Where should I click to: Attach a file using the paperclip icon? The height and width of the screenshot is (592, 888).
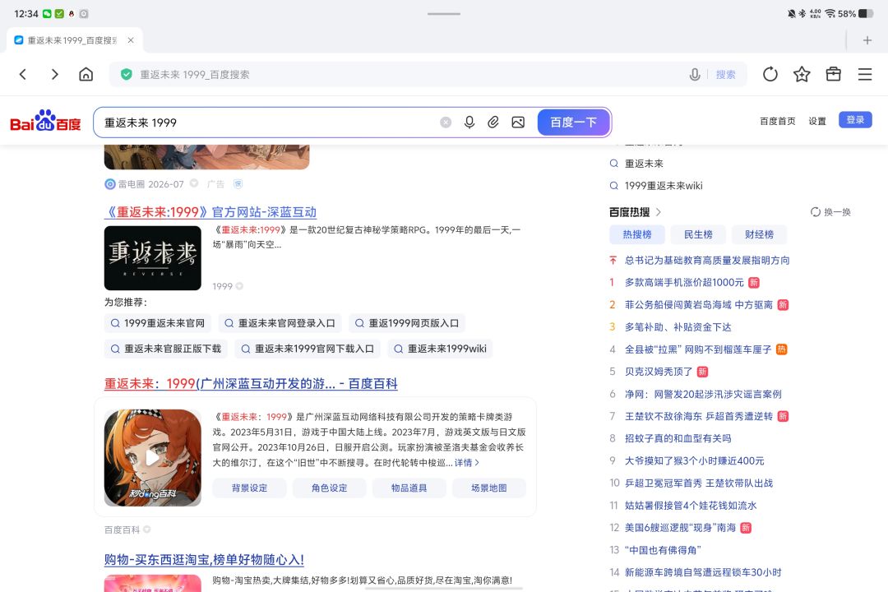pos(493,123)
